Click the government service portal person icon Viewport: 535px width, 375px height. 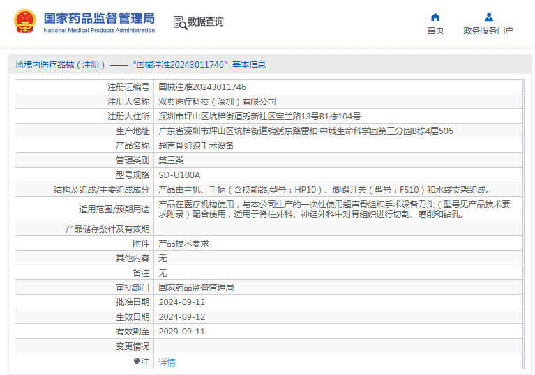pos(488,17)
